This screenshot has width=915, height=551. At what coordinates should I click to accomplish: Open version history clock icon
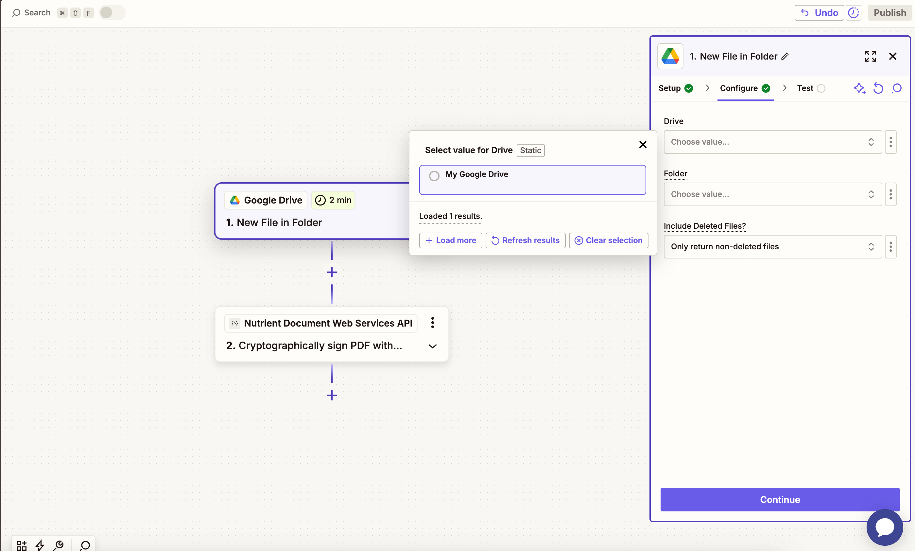pos(854,13)
